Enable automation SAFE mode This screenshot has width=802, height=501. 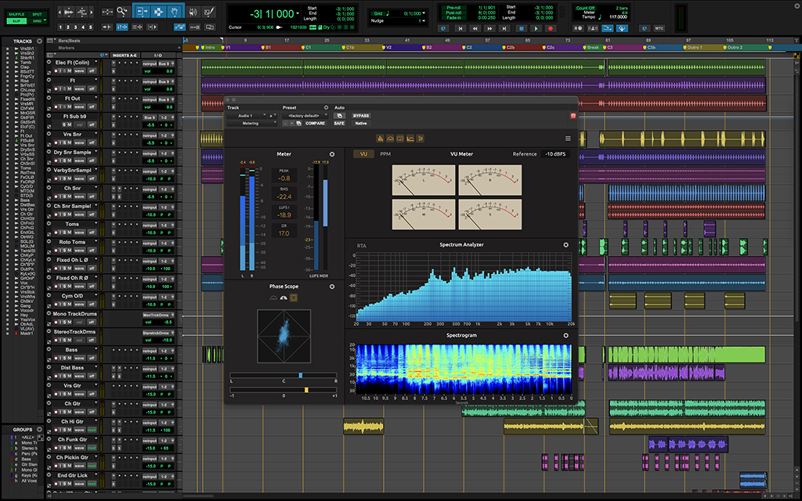tap(339, 123)
